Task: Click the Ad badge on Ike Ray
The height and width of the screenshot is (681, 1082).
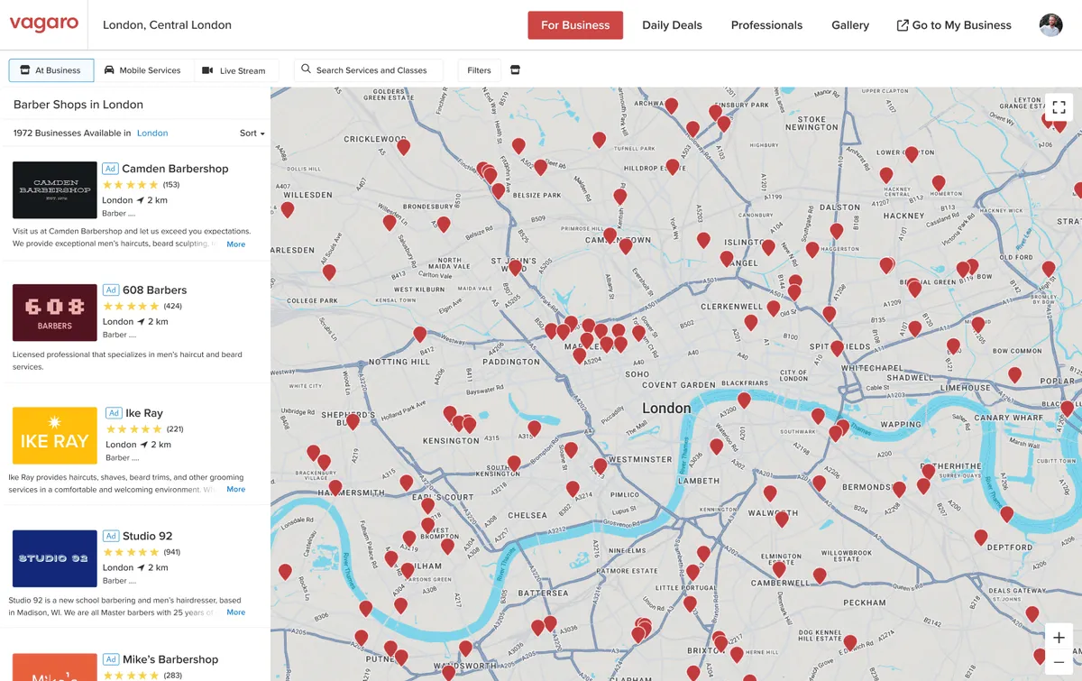Action: [114, 413]
